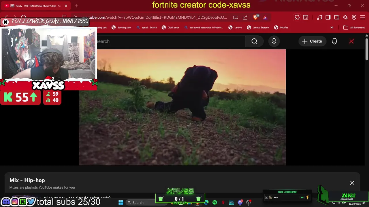Click the YouTube Create button
Screen dimensions: 369x207
pyautogui.click(x=312, y=41)
